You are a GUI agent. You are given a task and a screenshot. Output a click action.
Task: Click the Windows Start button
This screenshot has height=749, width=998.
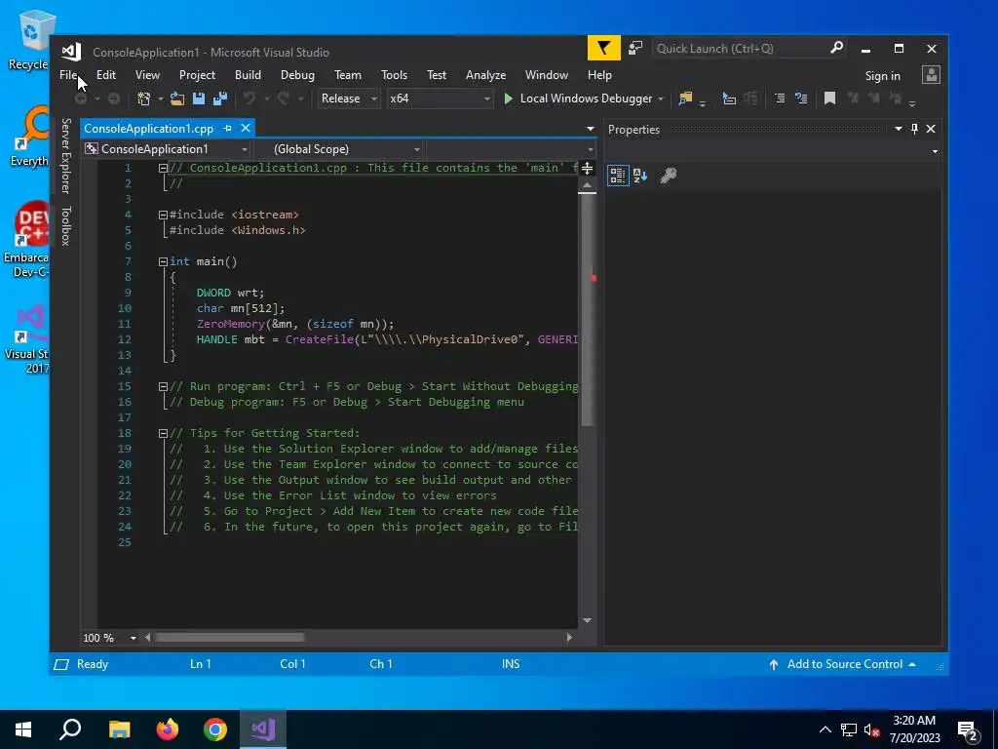[23, 729]
